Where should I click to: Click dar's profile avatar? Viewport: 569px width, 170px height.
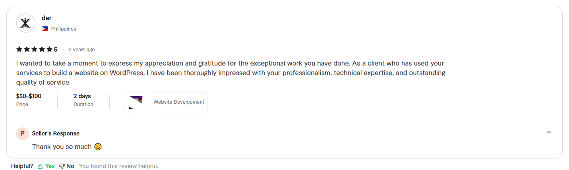(x=25, y=23)
